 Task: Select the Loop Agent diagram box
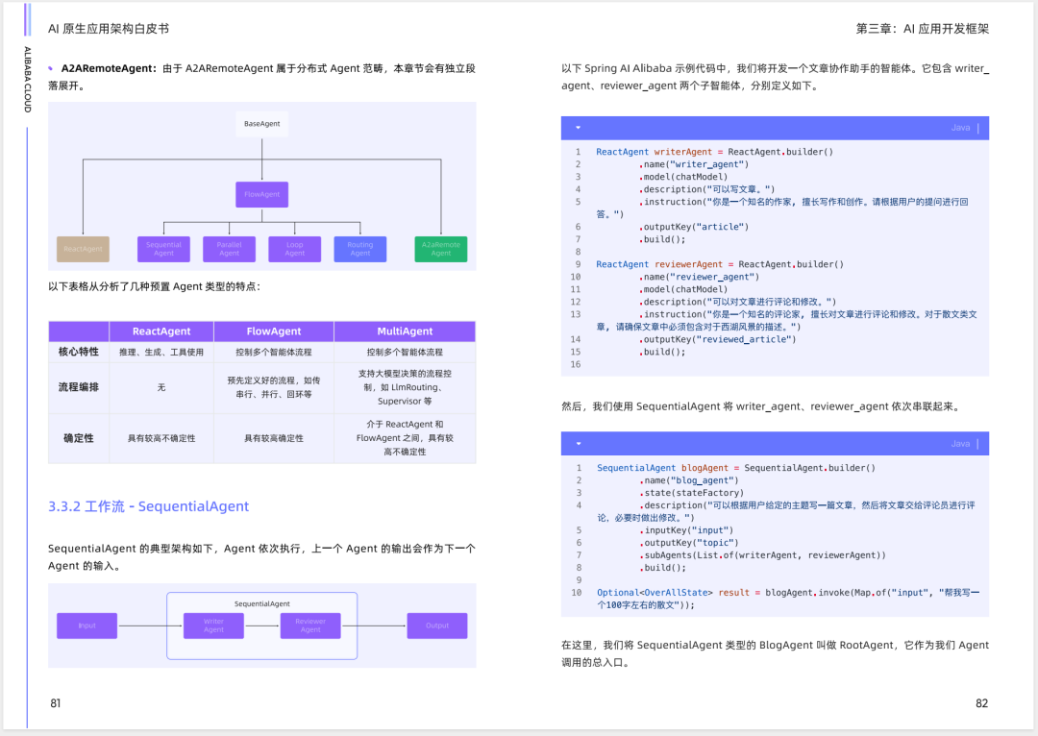click(295, 249)
